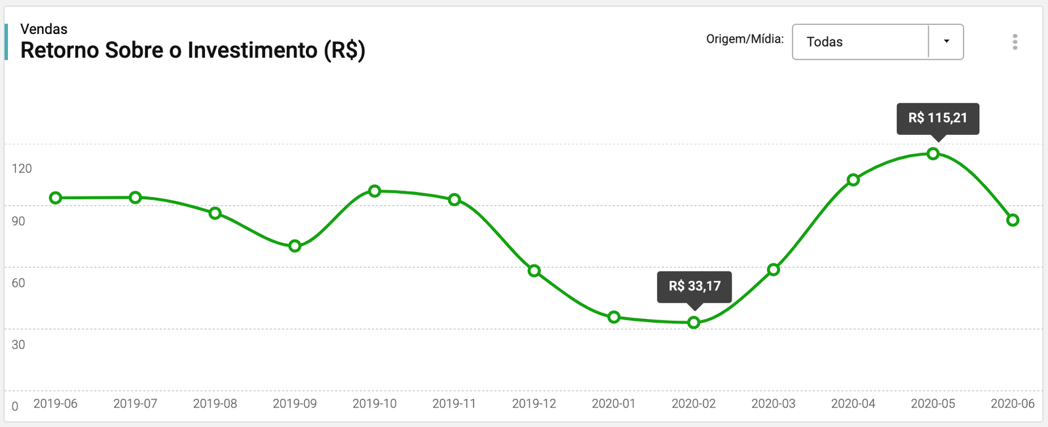1048x427 pixels.
Task: Click the 2020-05 peak data point circle
Action: tap(933, 154)
